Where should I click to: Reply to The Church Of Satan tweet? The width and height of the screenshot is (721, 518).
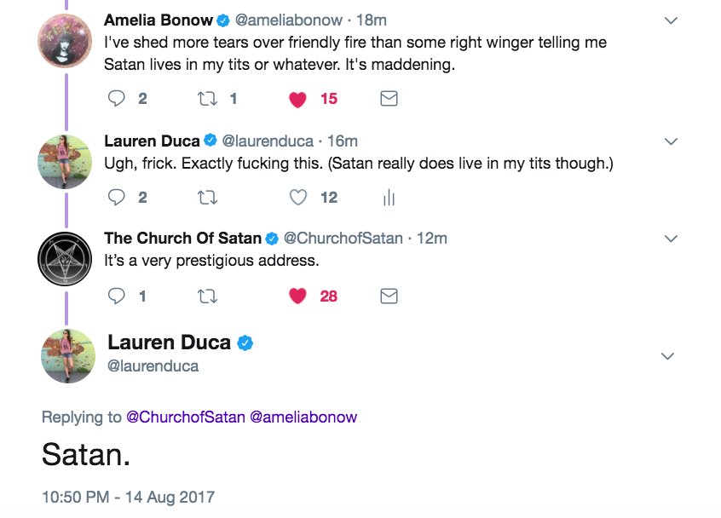point(118,296)
